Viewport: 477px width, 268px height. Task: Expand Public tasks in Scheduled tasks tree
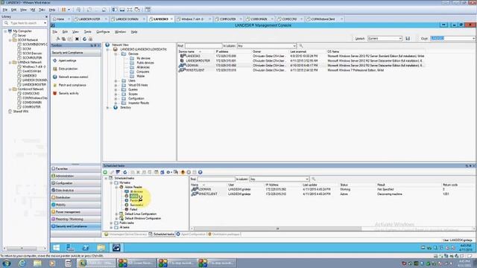pos(111,223)
